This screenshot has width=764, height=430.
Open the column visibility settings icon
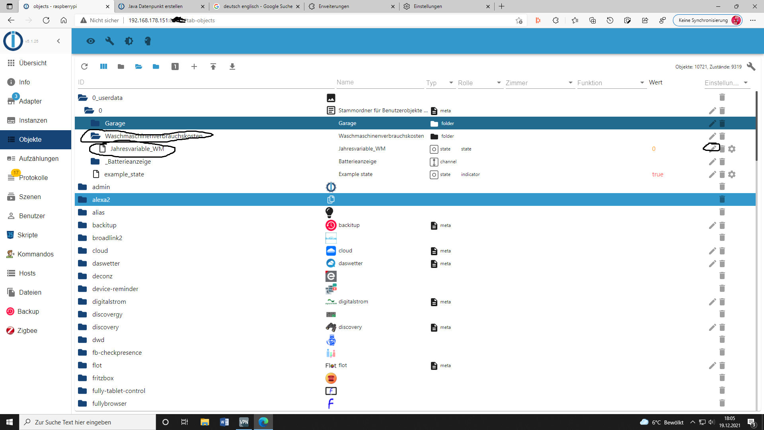point(103,66)
